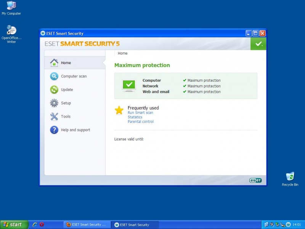Click the ESET Smart Security taskbar button
Screen dimensions: 305x229
click(x=135, y=225)
